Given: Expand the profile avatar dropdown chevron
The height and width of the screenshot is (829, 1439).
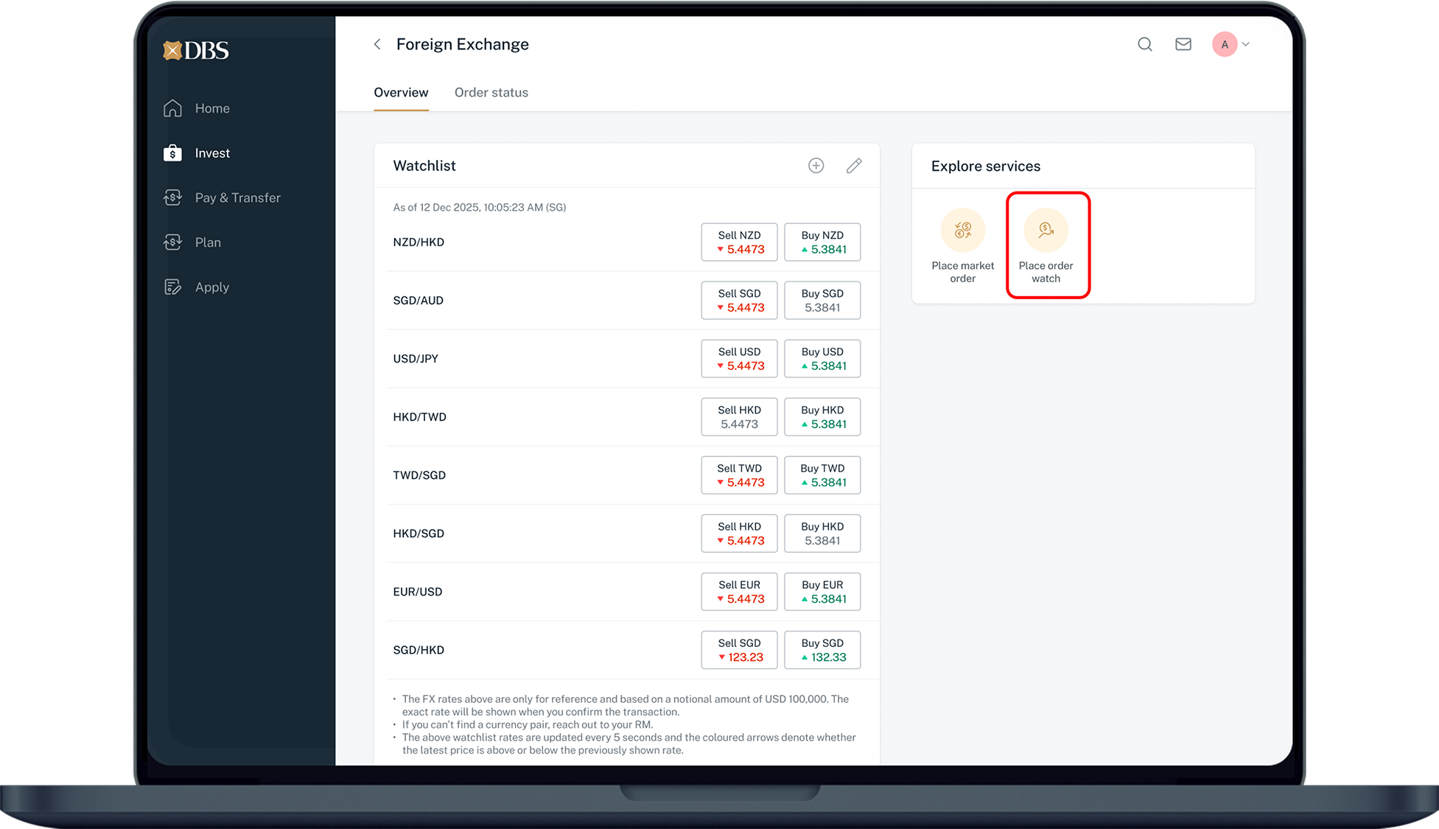Looking at the screenshot, I should [1246, 44].
